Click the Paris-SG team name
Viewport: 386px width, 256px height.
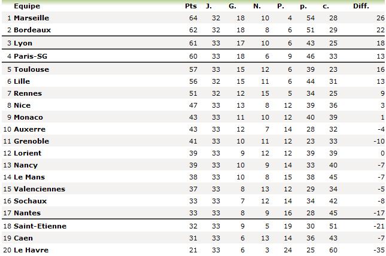(31, 56)
